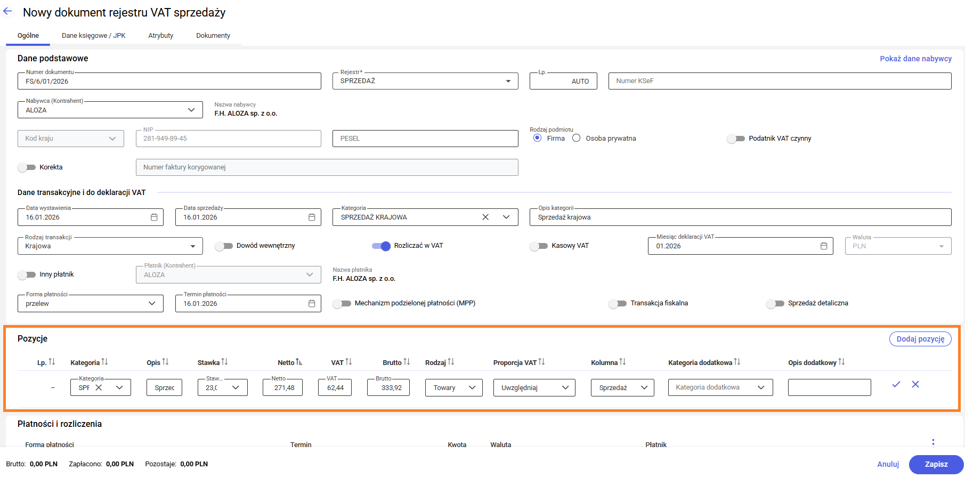The image size is (965, 478).
Task: Open calendar for Data wystawienia
Action: coord(154,217)
